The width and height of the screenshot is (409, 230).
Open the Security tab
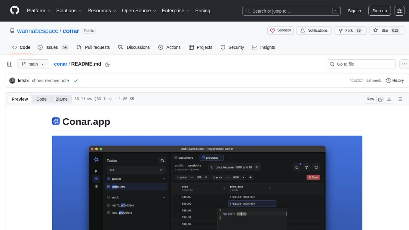[232, 47]
